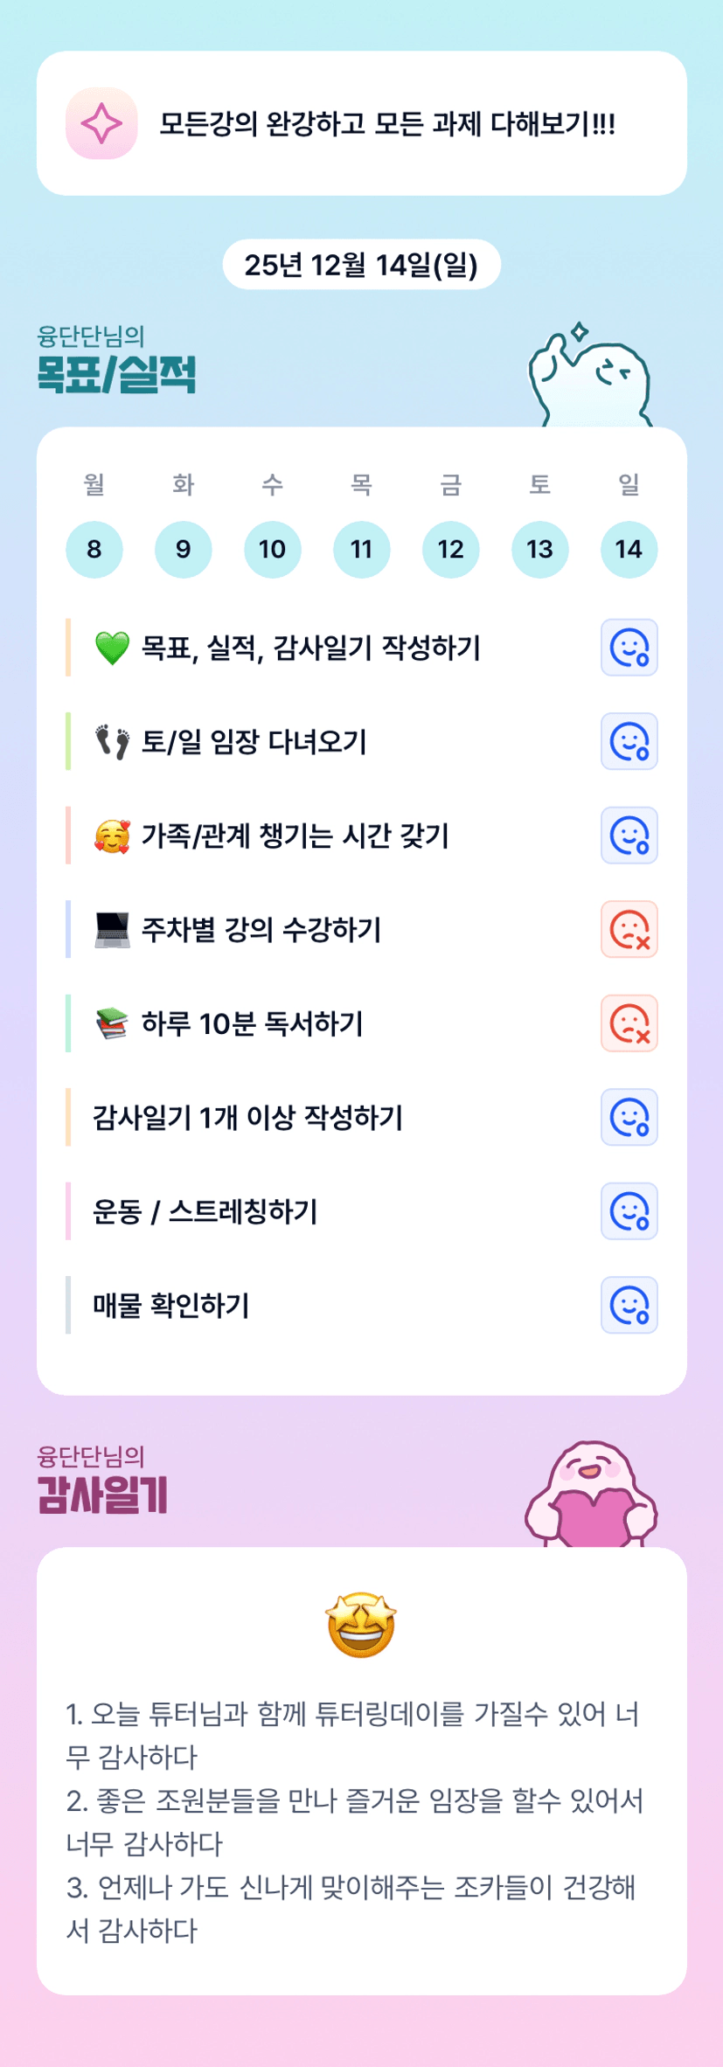Viewport: 723px width, 2067px height.
Task: Click the stacked books emoji icon
Action: tap(112, 1023)
